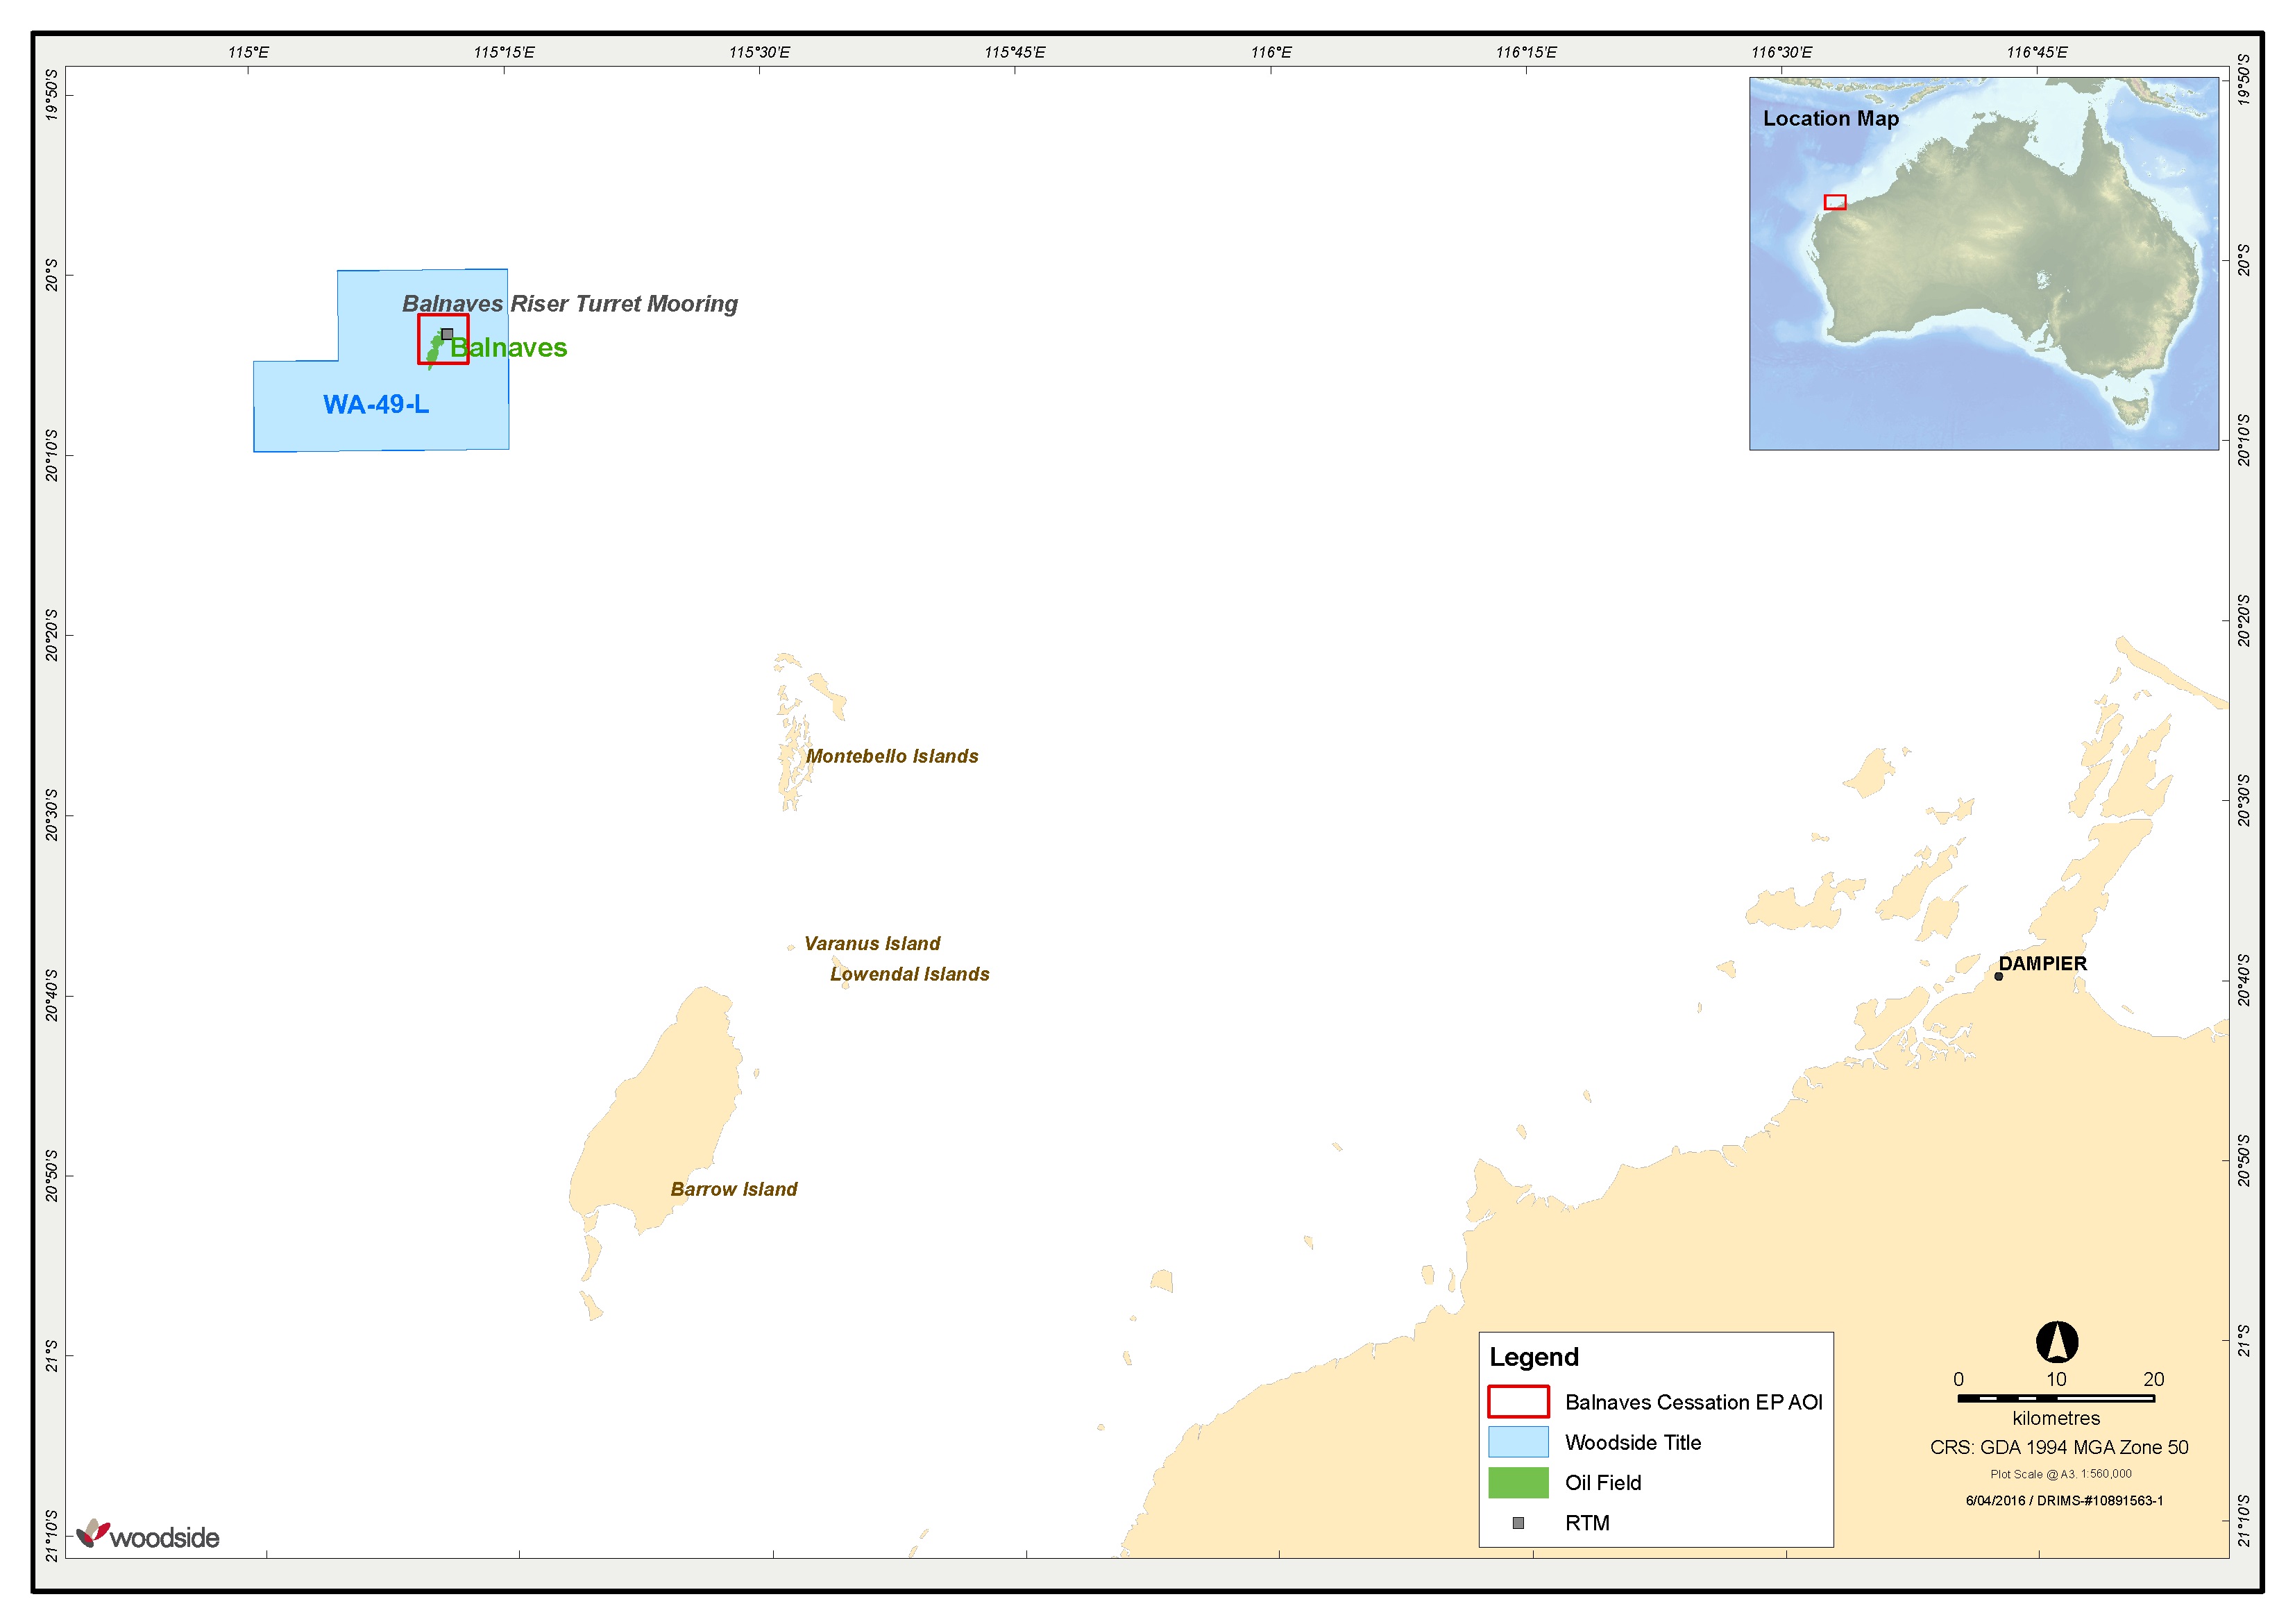The width and height of the screenshot is (2295, 1624).
Task: Click the RTM grey square legend symbol
Action: [1518, 1523]
